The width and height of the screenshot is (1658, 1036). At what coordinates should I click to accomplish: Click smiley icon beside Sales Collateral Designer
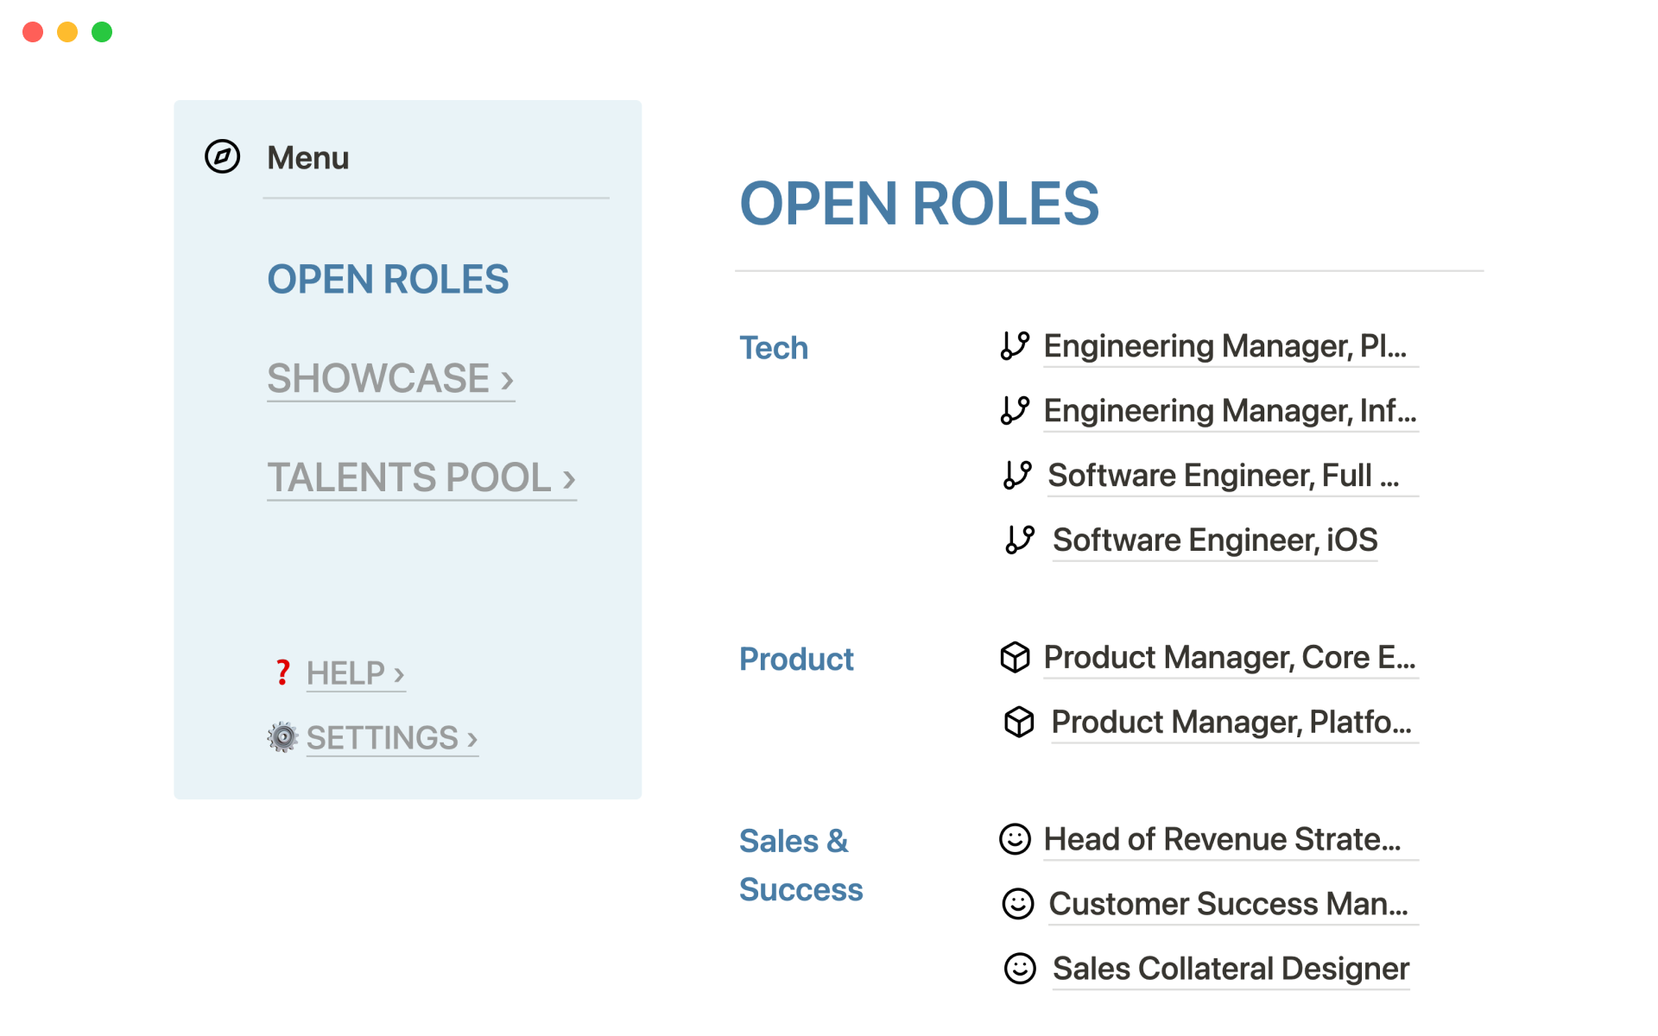pyautogui.click(x=1020, y=969)
